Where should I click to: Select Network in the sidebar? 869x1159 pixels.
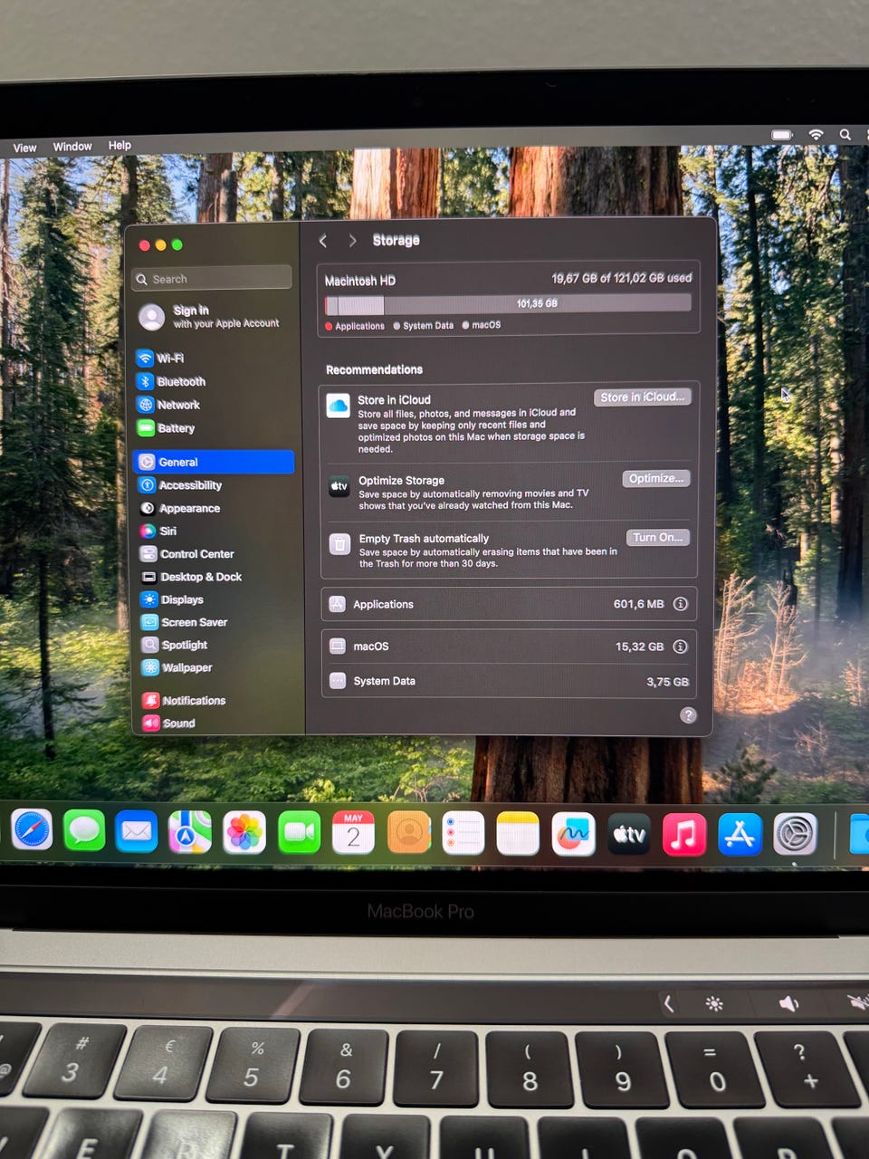point(169,405)
